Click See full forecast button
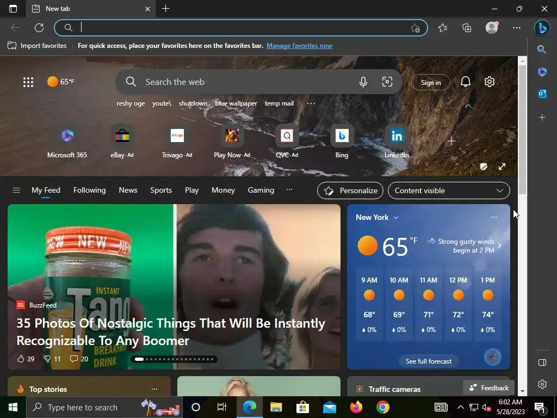 [429, 361]
